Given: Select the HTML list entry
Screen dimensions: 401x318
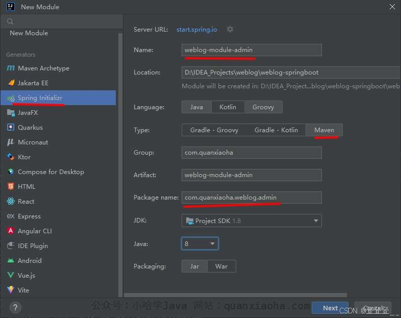Looking at the screenshot, I should point(58,186).
